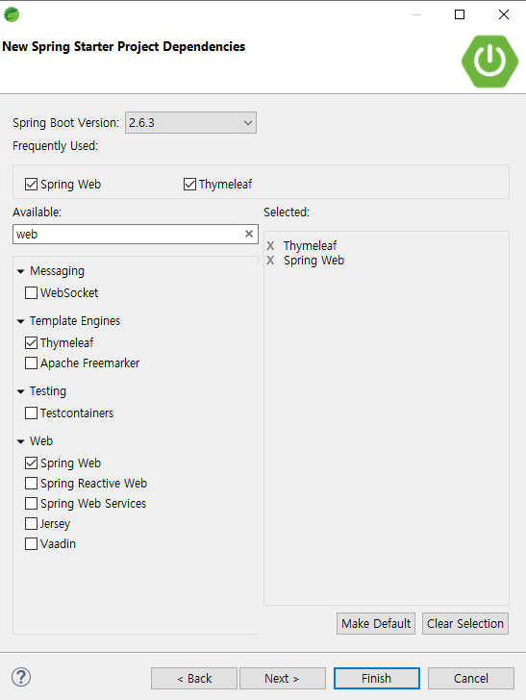Screen dimensions: 526x700
Task: Remove Thymeleaf from Selected list via X
Action: click(x=270, y=245)
